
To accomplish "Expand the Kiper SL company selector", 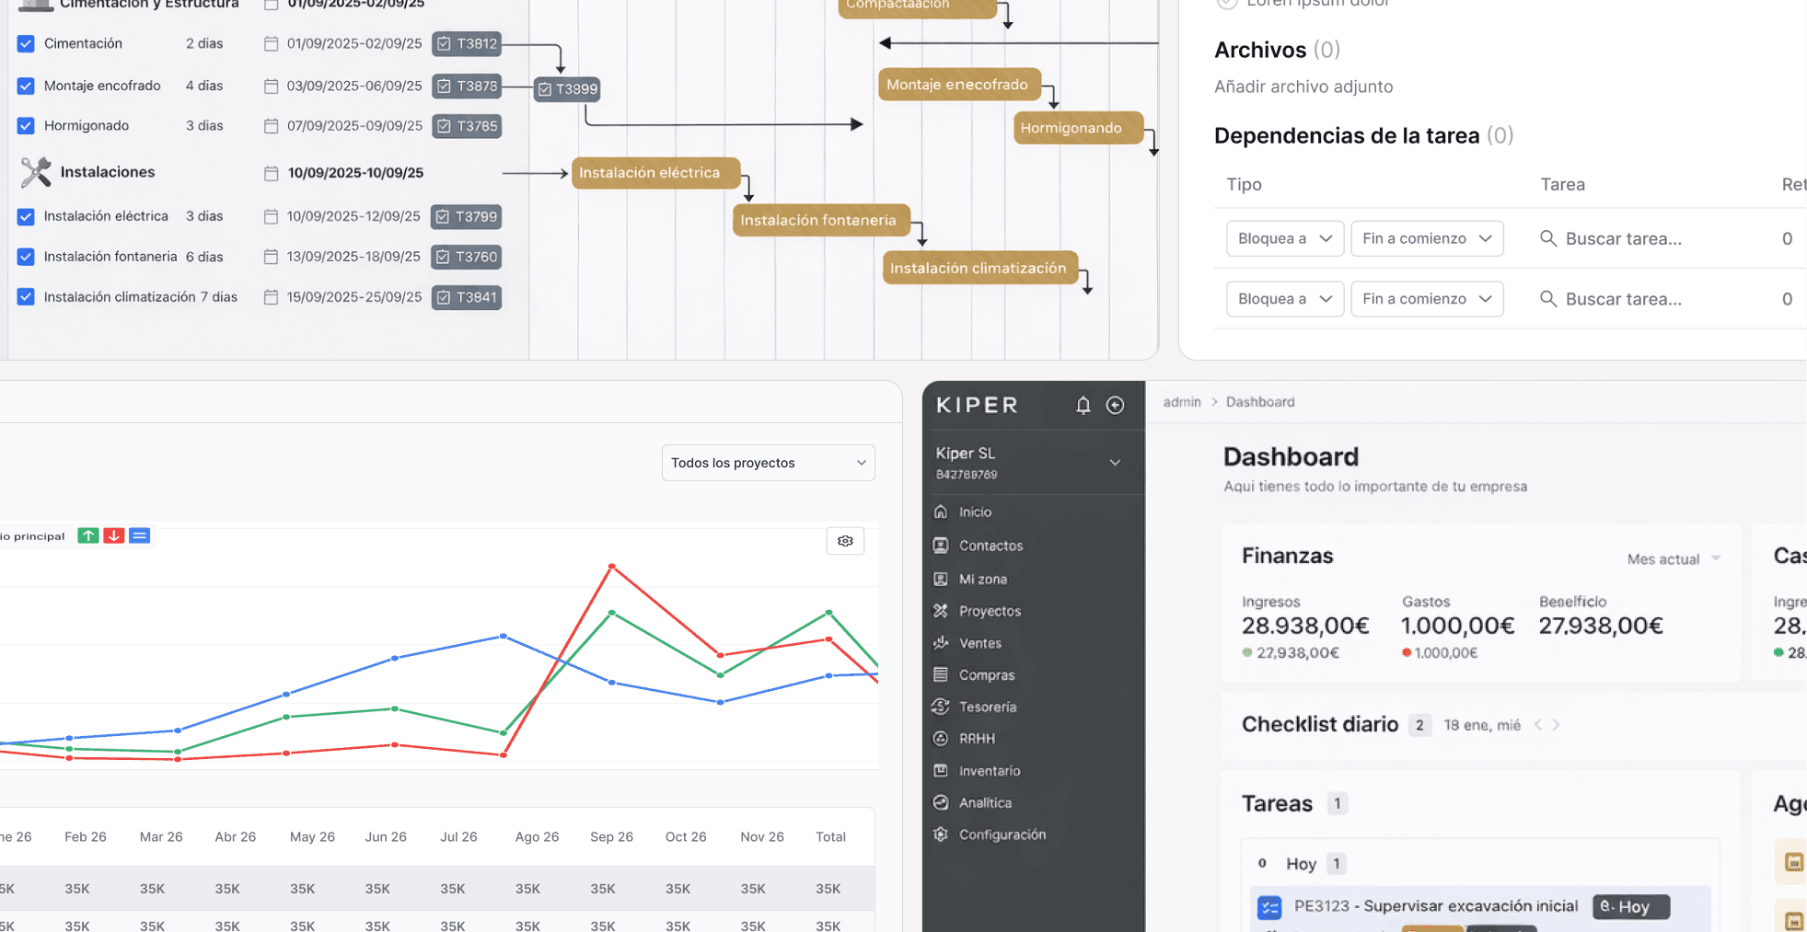I will (x=1114, y=463).
